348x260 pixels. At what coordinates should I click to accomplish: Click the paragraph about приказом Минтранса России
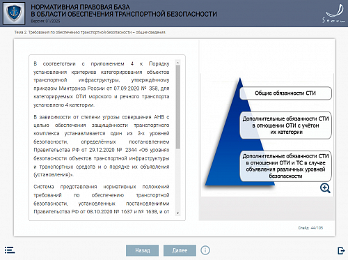pyautogui.click(x=102, y=84)
